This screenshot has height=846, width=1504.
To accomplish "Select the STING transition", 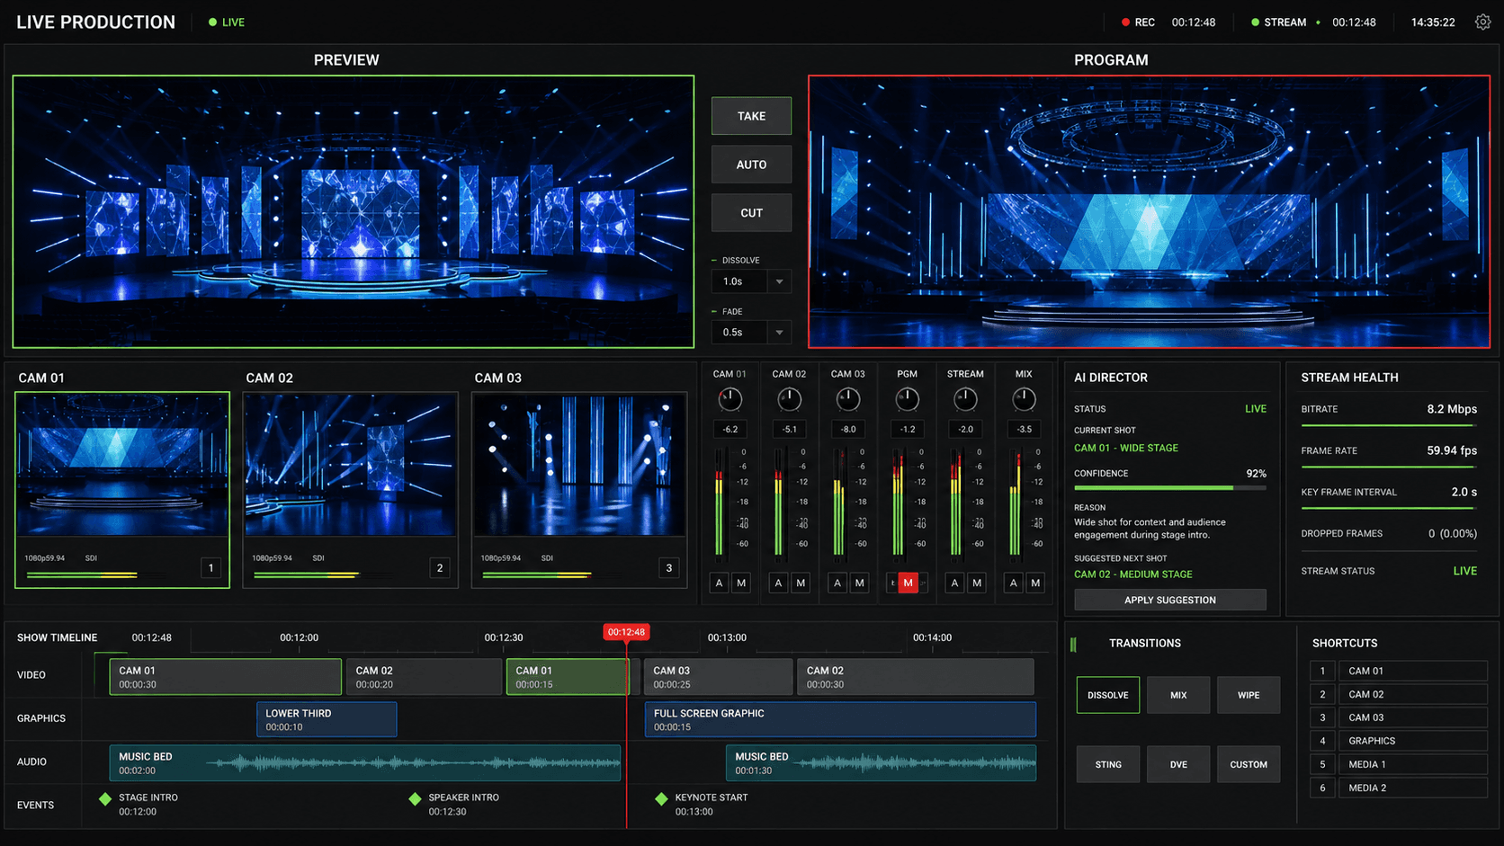I will point(1108,764).
